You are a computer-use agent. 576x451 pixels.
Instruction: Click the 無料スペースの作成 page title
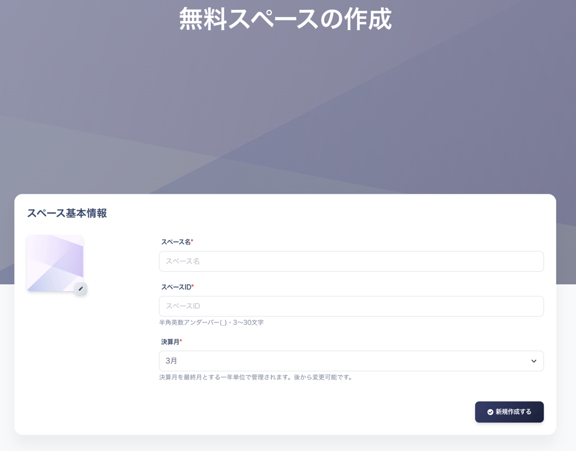point(285,19)
